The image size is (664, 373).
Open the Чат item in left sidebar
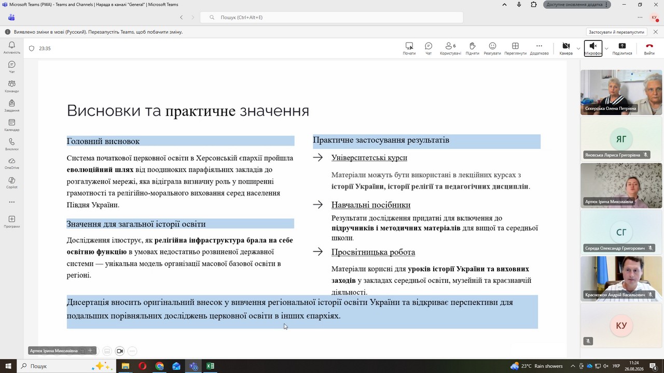click(11, 67)
